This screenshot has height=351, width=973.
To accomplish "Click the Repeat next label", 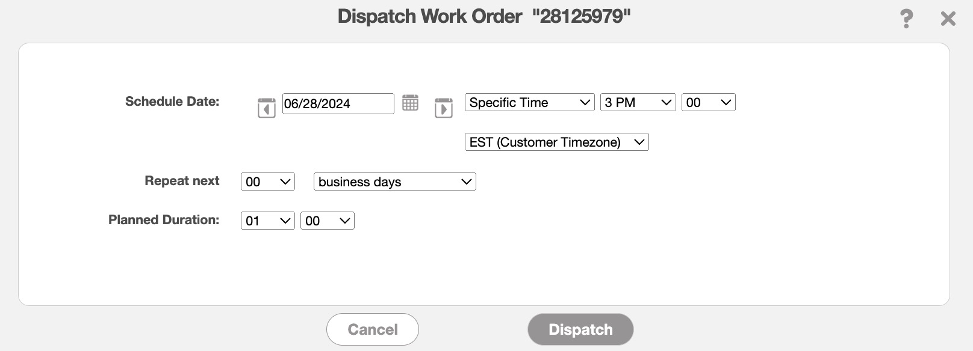I will click(x=182, y=181).
